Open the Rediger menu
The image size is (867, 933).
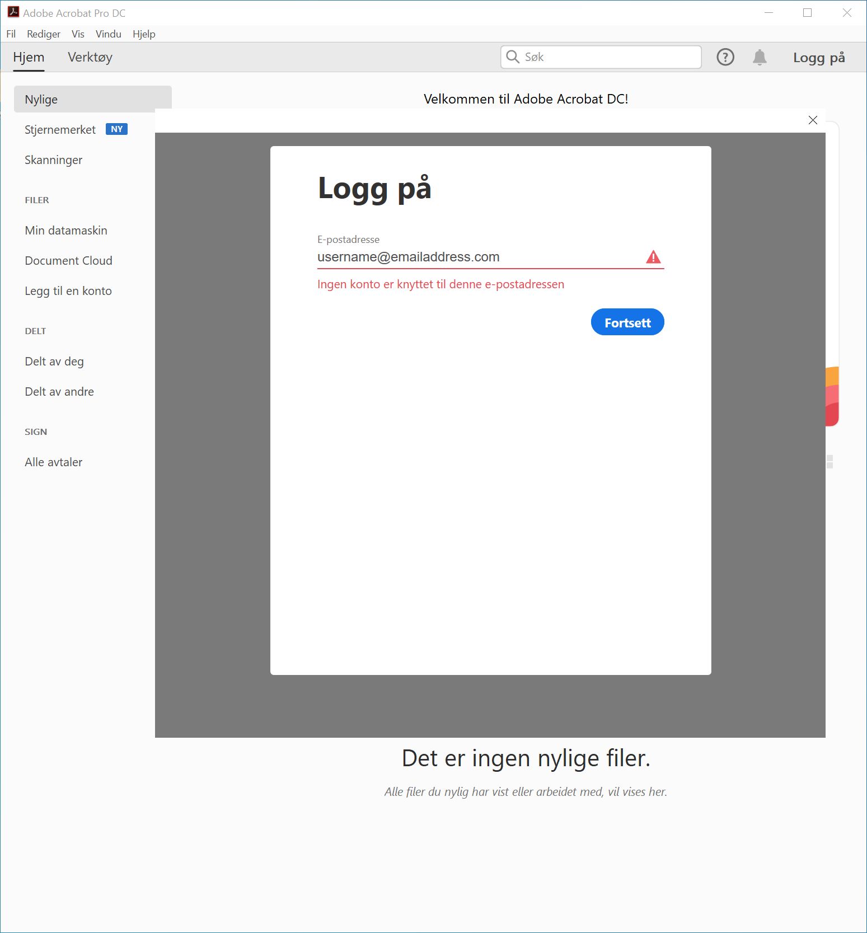pyautogui.click(x=44, y=34)
